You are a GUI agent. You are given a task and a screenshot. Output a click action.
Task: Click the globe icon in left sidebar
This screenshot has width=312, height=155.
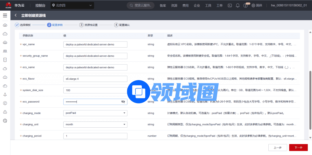5,121
